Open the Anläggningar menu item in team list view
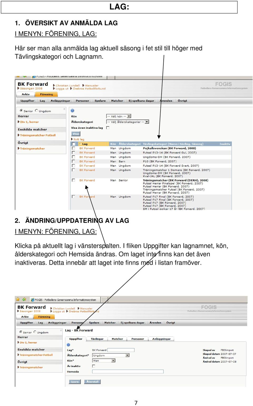The height and width of the screenshot is (406, 253). coord(60,101)
